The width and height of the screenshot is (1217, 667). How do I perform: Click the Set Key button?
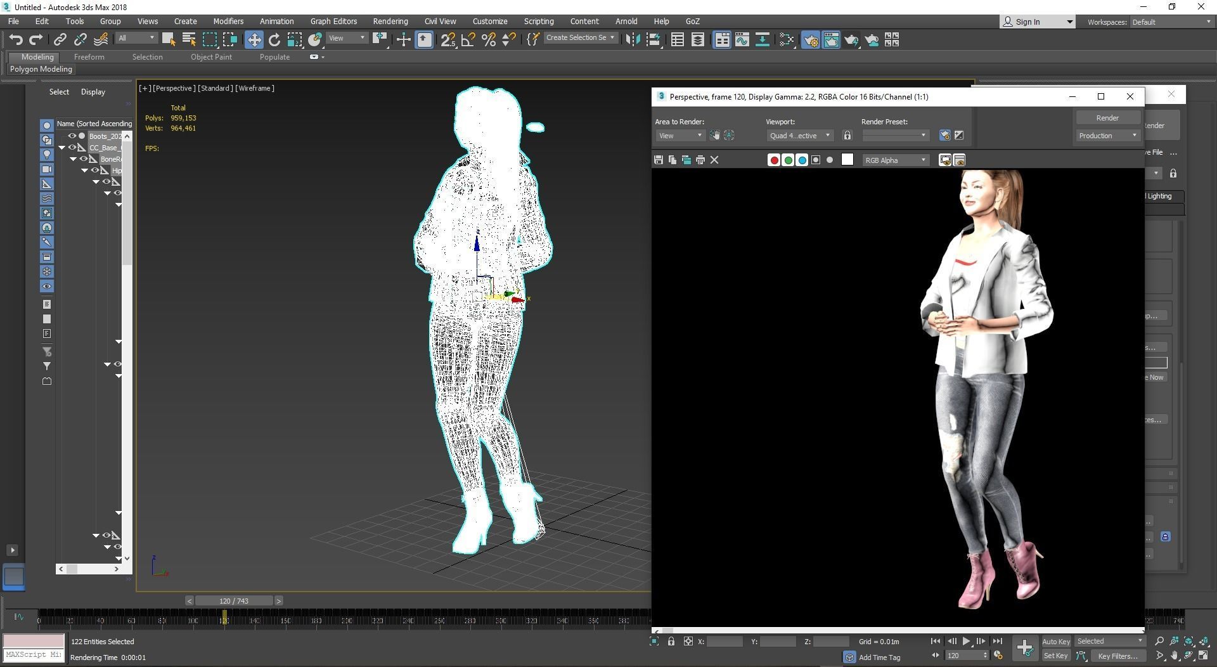pos(1055,656)
